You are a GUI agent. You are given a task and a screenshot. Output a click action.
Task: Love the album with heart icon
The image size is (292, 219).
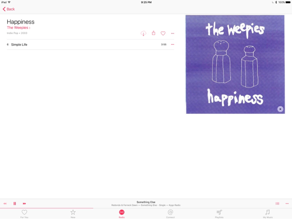[163, 33]
